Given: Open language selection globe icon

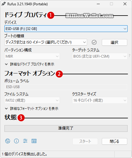Looking at the screenshot, I should pos(8,141).
